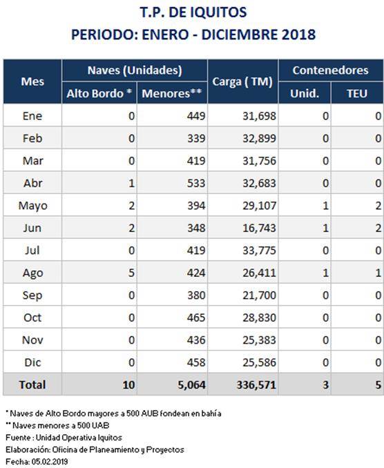Screen dimensions: 384x468
Task: Click the Carga ( TM) header
Action: click(x=242, y=81)
